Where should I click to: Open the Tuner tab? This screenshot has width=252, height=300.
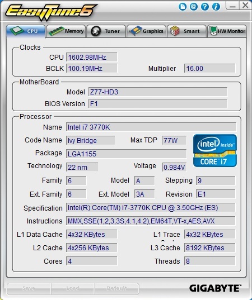click(106, 31)
